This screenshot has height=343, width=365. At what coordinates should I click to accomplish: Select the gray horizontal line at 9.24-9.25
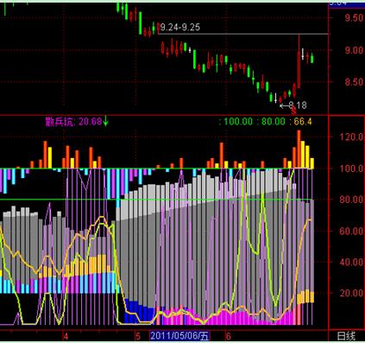(x=243, y=34)
